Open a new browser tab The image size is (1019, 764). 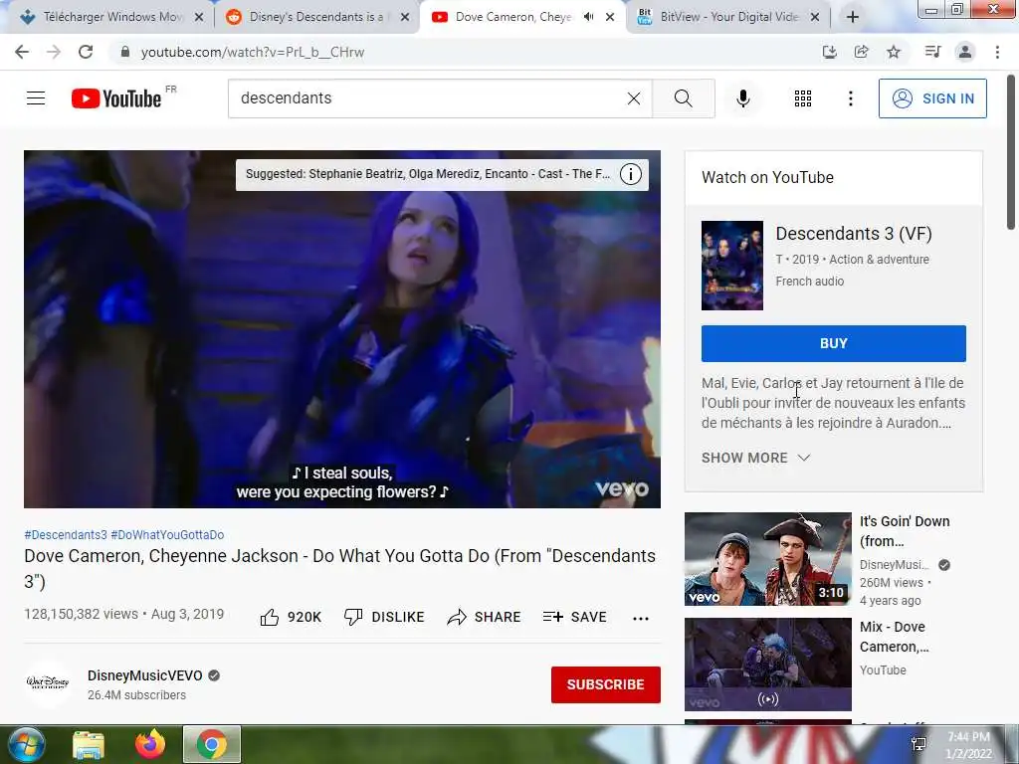click(853, 17)
